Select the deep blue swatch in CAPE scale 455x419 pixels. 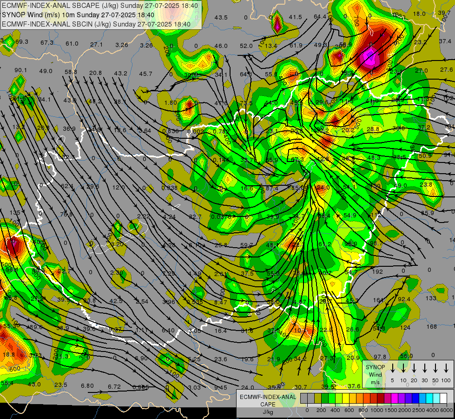(x=415, y=398)
